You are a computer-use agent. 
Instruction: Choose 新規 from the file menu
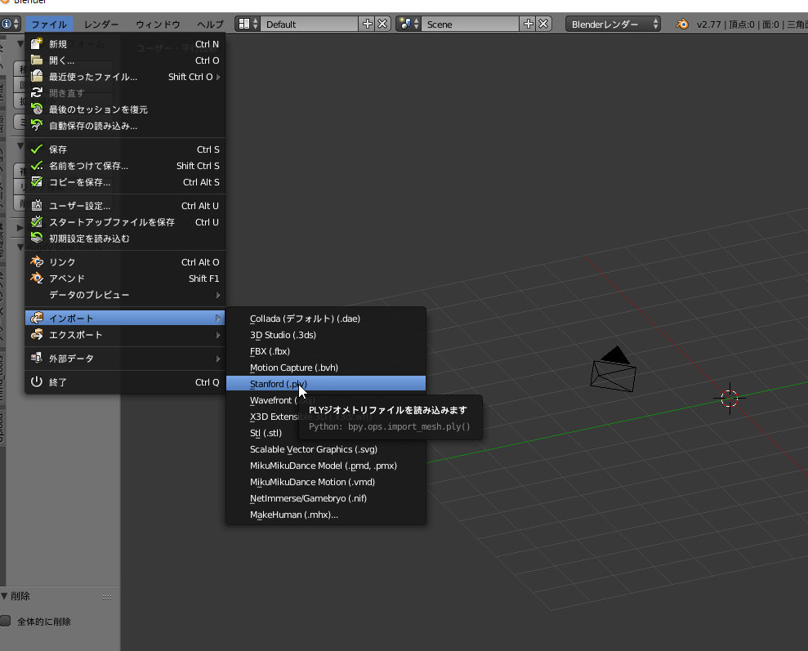[x=125, y=44]
